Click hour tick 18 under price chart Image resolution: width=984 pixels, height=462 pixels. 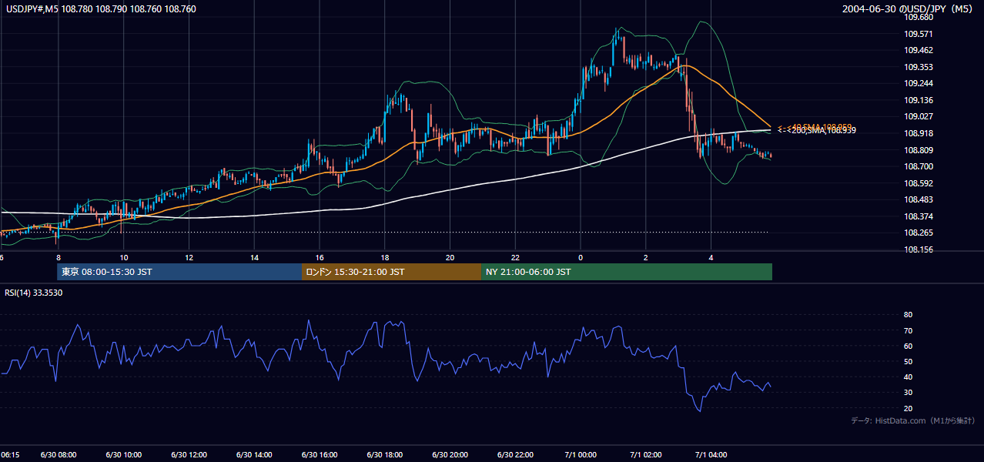(x=386, y=257)
